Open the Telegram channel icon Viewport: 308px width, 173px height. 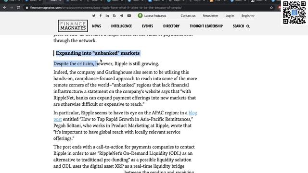click(122, 16)
